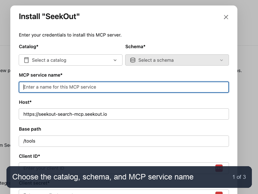Click the 'Enter your credentials' instruction text

point(70,35)
